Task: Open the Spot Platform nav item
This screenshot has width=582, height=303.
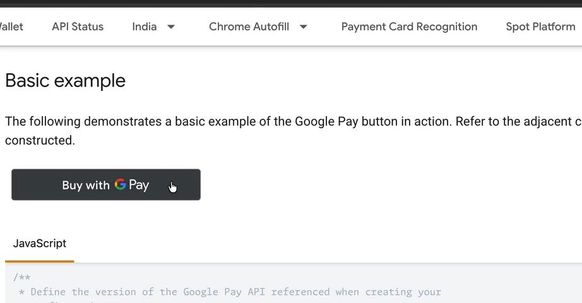Action: [x=540, y=27]
